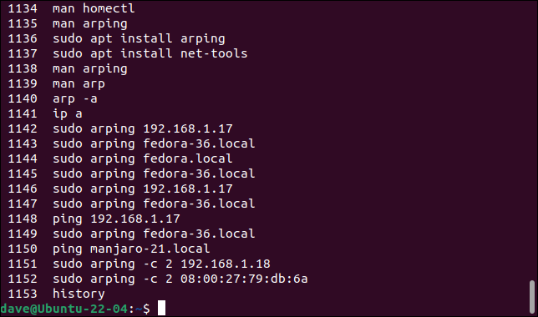Click 'man arping' on line 1138

pyautogui.click(x=90, y=69)
